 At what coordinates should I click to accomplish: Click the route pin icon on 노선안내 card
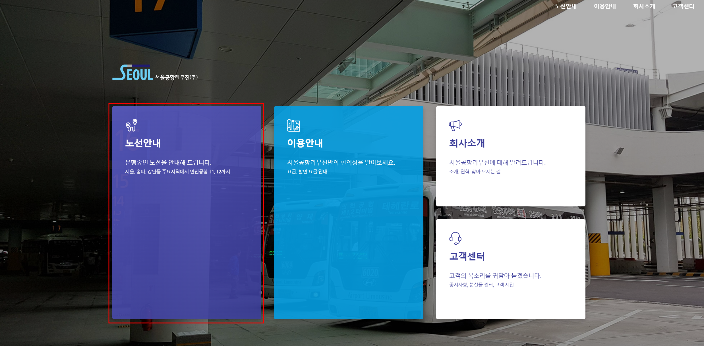point(132,125)
